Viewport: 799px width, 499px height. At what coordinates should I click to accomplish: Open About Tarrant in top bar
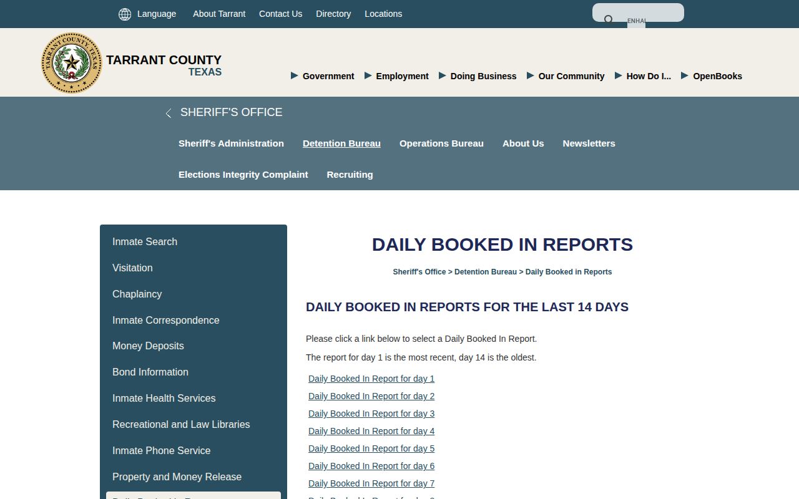pos(219,14)
